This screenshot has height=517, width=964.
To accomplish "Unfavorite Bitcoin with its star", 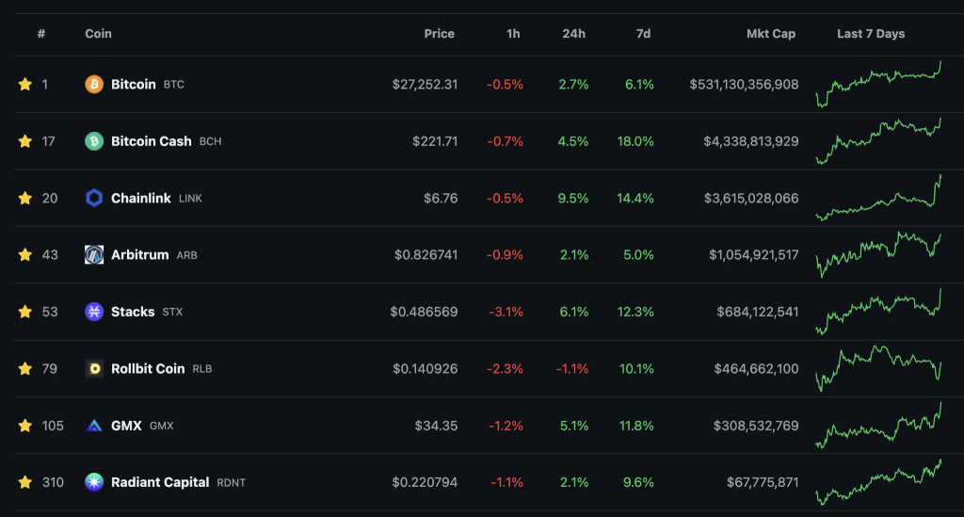I will click(25, 84).
